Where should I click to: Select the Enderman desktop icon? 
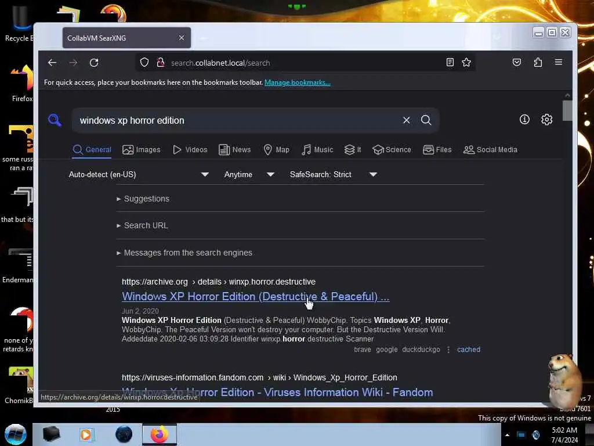[17, 265]
